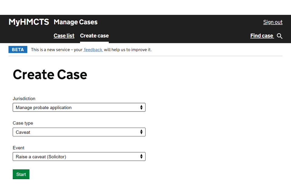Click the Manage Cases header title
Screen dimensions: 291x194
(x=75, y=22)
